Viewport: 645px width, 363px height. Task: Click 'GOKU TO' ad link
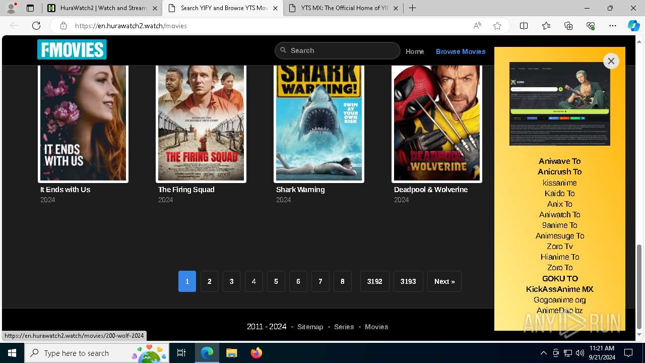point(560,278)
